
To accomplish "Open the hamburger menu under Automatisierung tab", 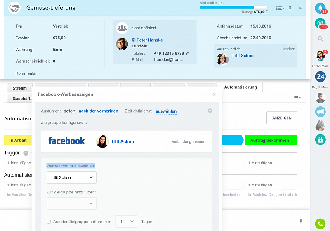I will pos(297,98).
